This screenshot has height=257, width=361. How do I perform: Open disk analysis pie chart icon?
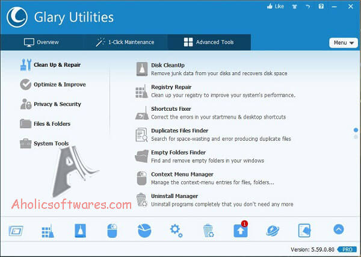(x=144, y=231)
